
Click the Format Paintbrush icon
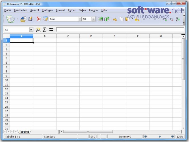[x=137, y=19]
